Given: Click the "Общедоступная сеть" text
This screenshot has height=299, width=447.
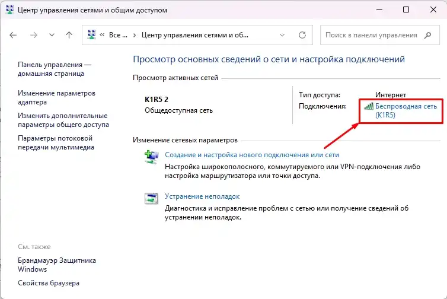Looking at the screenshot, I should [179, 110].
